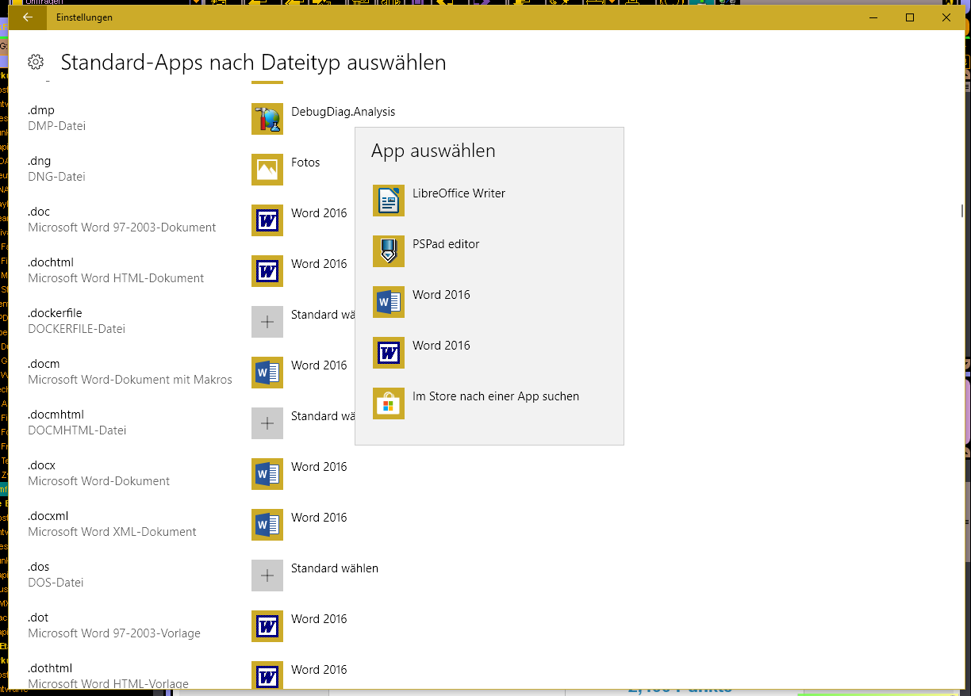Click Microsoft Word-Dokument description under .docx
The width and height of the screenshot is (971, 696).
pyautogui.click(x=99, y=481)
